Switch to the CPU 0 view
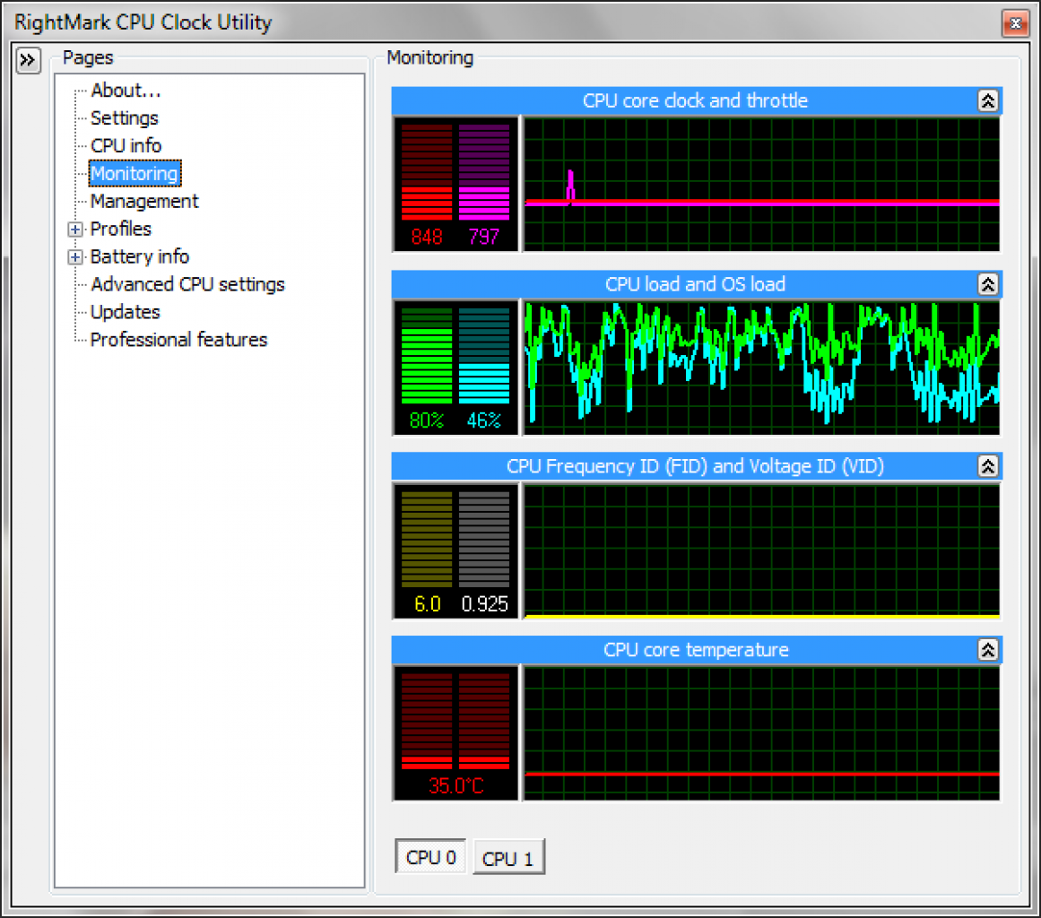 430,857
